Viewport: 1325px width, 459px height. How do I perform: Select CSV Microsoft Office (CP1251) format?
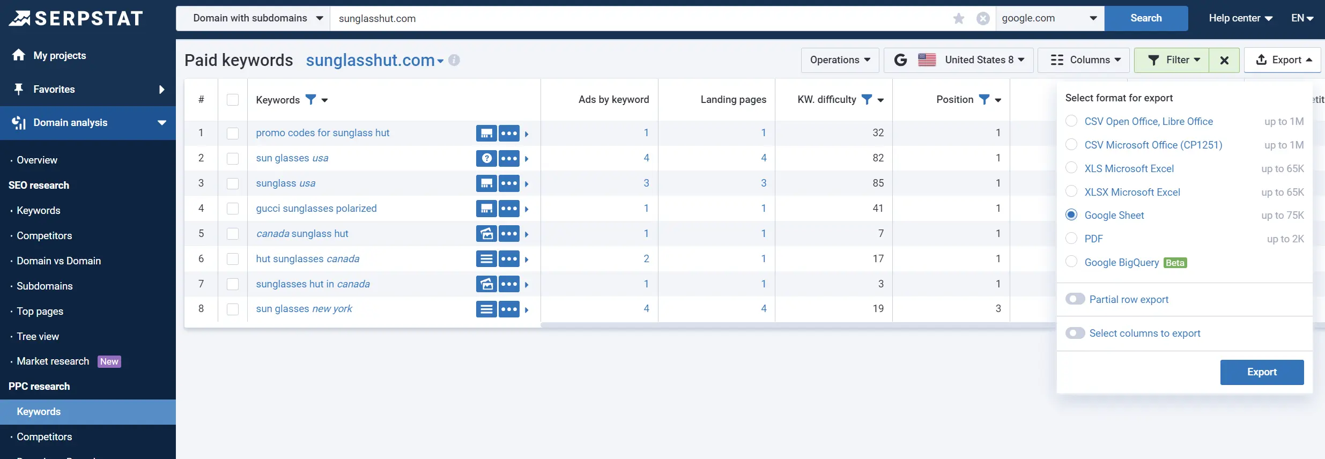coord(1071,145)
